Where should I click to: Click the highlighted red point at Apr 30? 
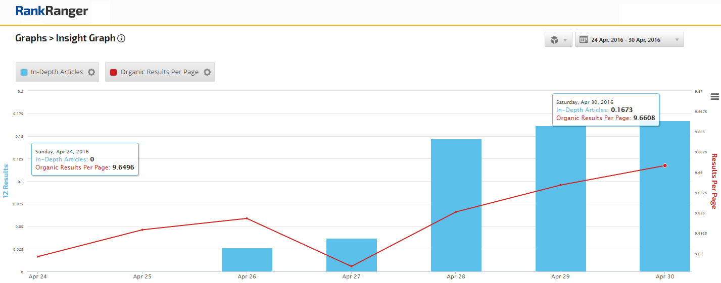665,165
